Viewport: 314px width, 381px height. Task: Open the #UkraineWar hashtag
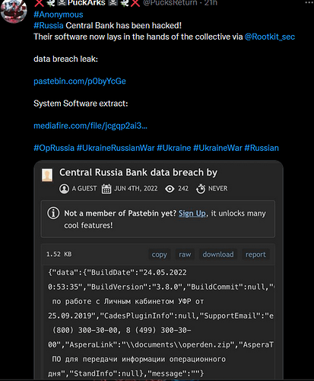tap(217, 148)
